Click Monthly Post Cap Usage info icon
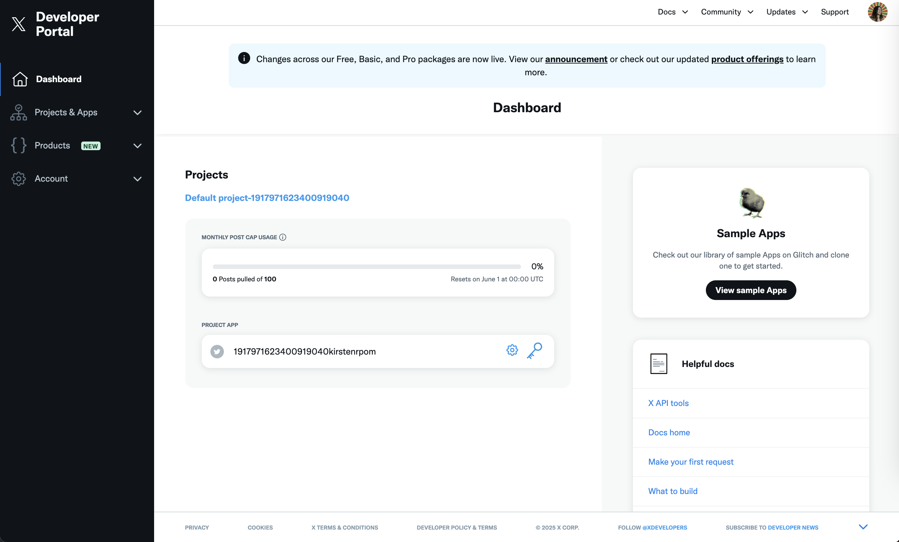Screen dimensions: 899x542 pos(283,237)
